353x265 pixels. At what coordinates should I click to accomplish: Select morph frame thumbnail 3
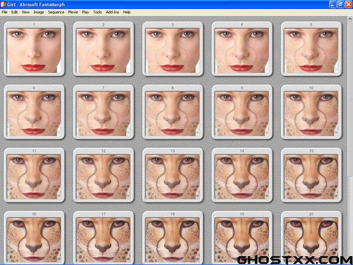click(x=173, y=49)
